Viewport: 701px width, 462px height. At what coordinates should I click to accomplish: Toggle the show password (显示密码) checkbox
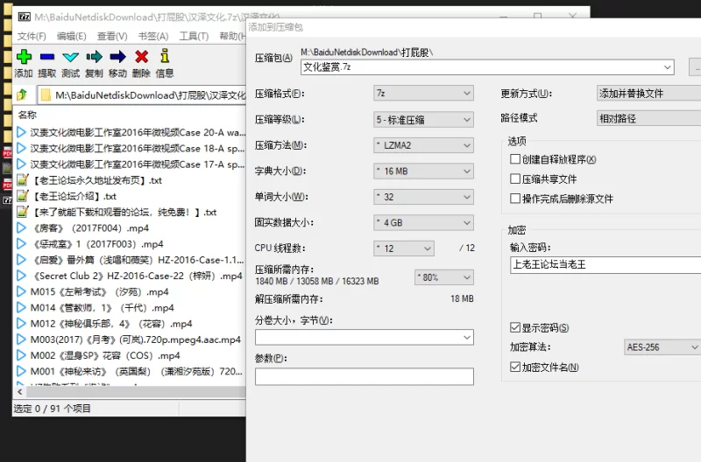click(x=515, y=328)
